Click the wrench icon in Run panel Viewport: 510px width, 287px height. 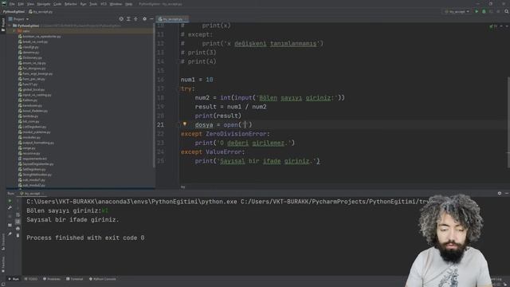(10, 207)
